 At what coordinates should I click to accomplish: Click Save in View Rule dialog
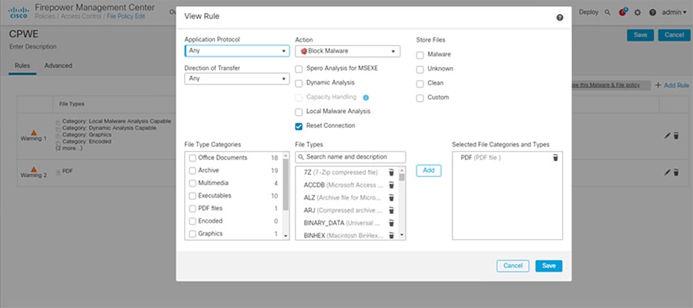[x=549, y=266]
